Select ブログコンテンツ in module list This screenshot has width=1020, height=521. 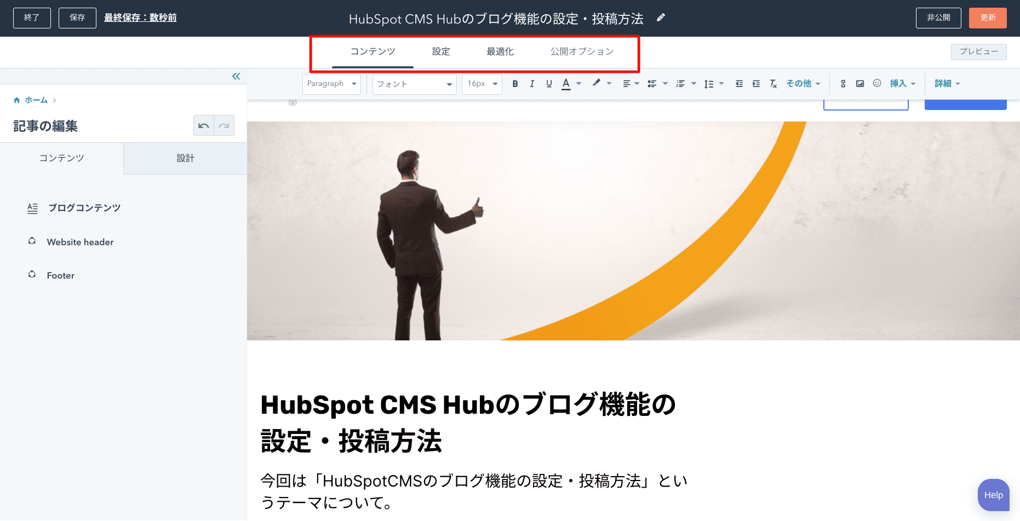pos(84,208)
